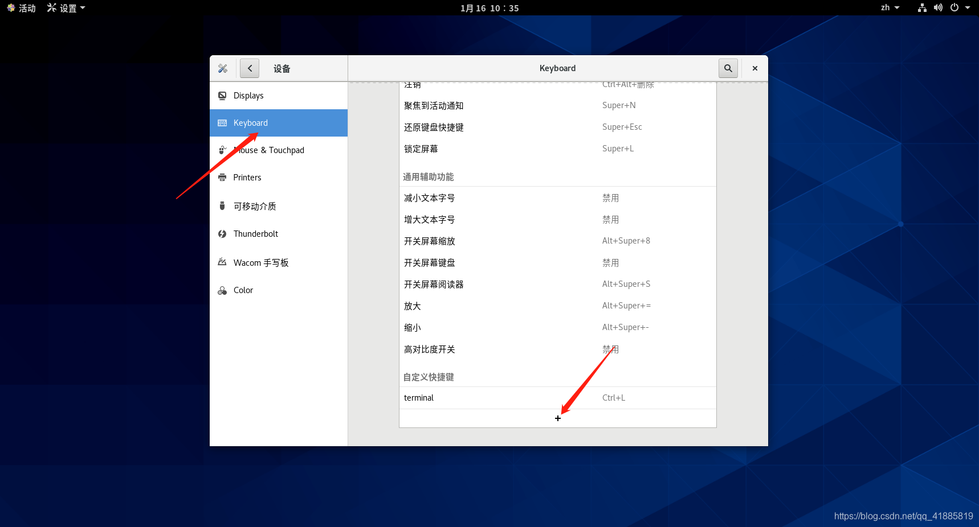Click the Super+N shortcut value
The width and height of the screenshot is (979, 527).
pyautogui.click(x=619, y=105)
